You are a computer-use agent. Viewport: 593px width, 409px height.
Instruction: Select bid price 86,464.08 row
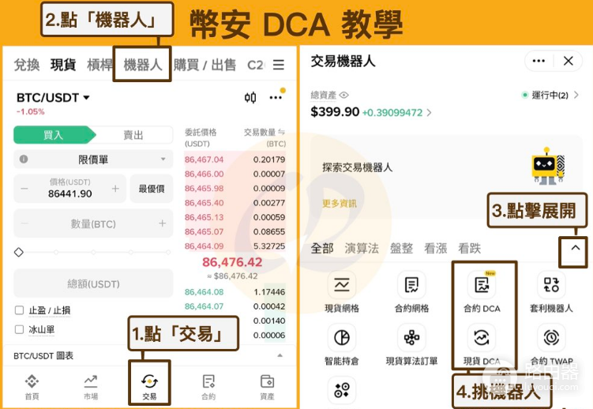click(235, 292)
